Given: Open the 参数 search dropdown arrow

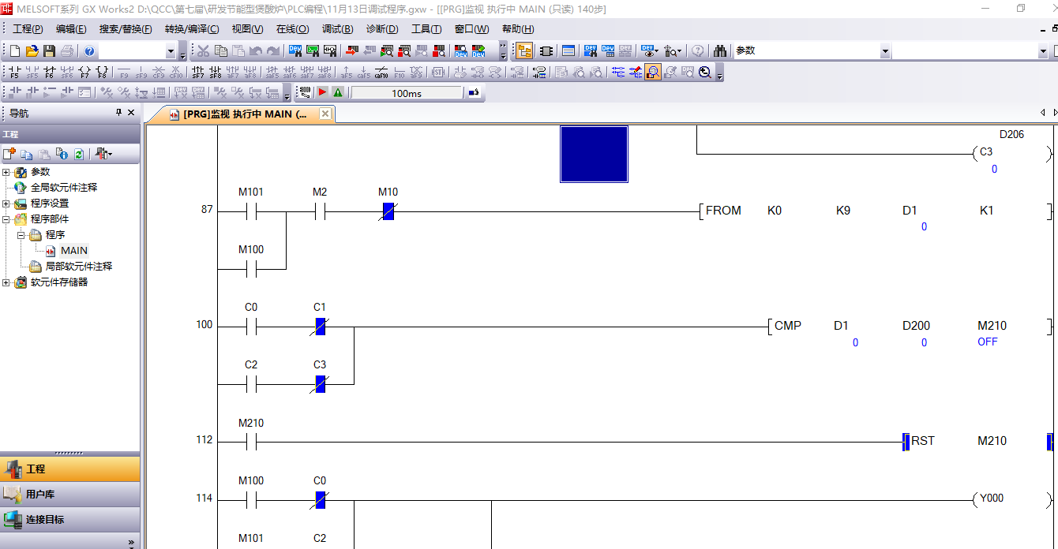Looking at the screenshot, I should [884, 51].
